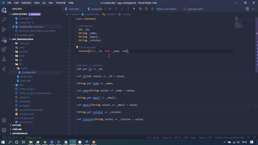This screenshot has width=258, height=145.
Task: Click the model breadcrumb segment
Action: 75,14
